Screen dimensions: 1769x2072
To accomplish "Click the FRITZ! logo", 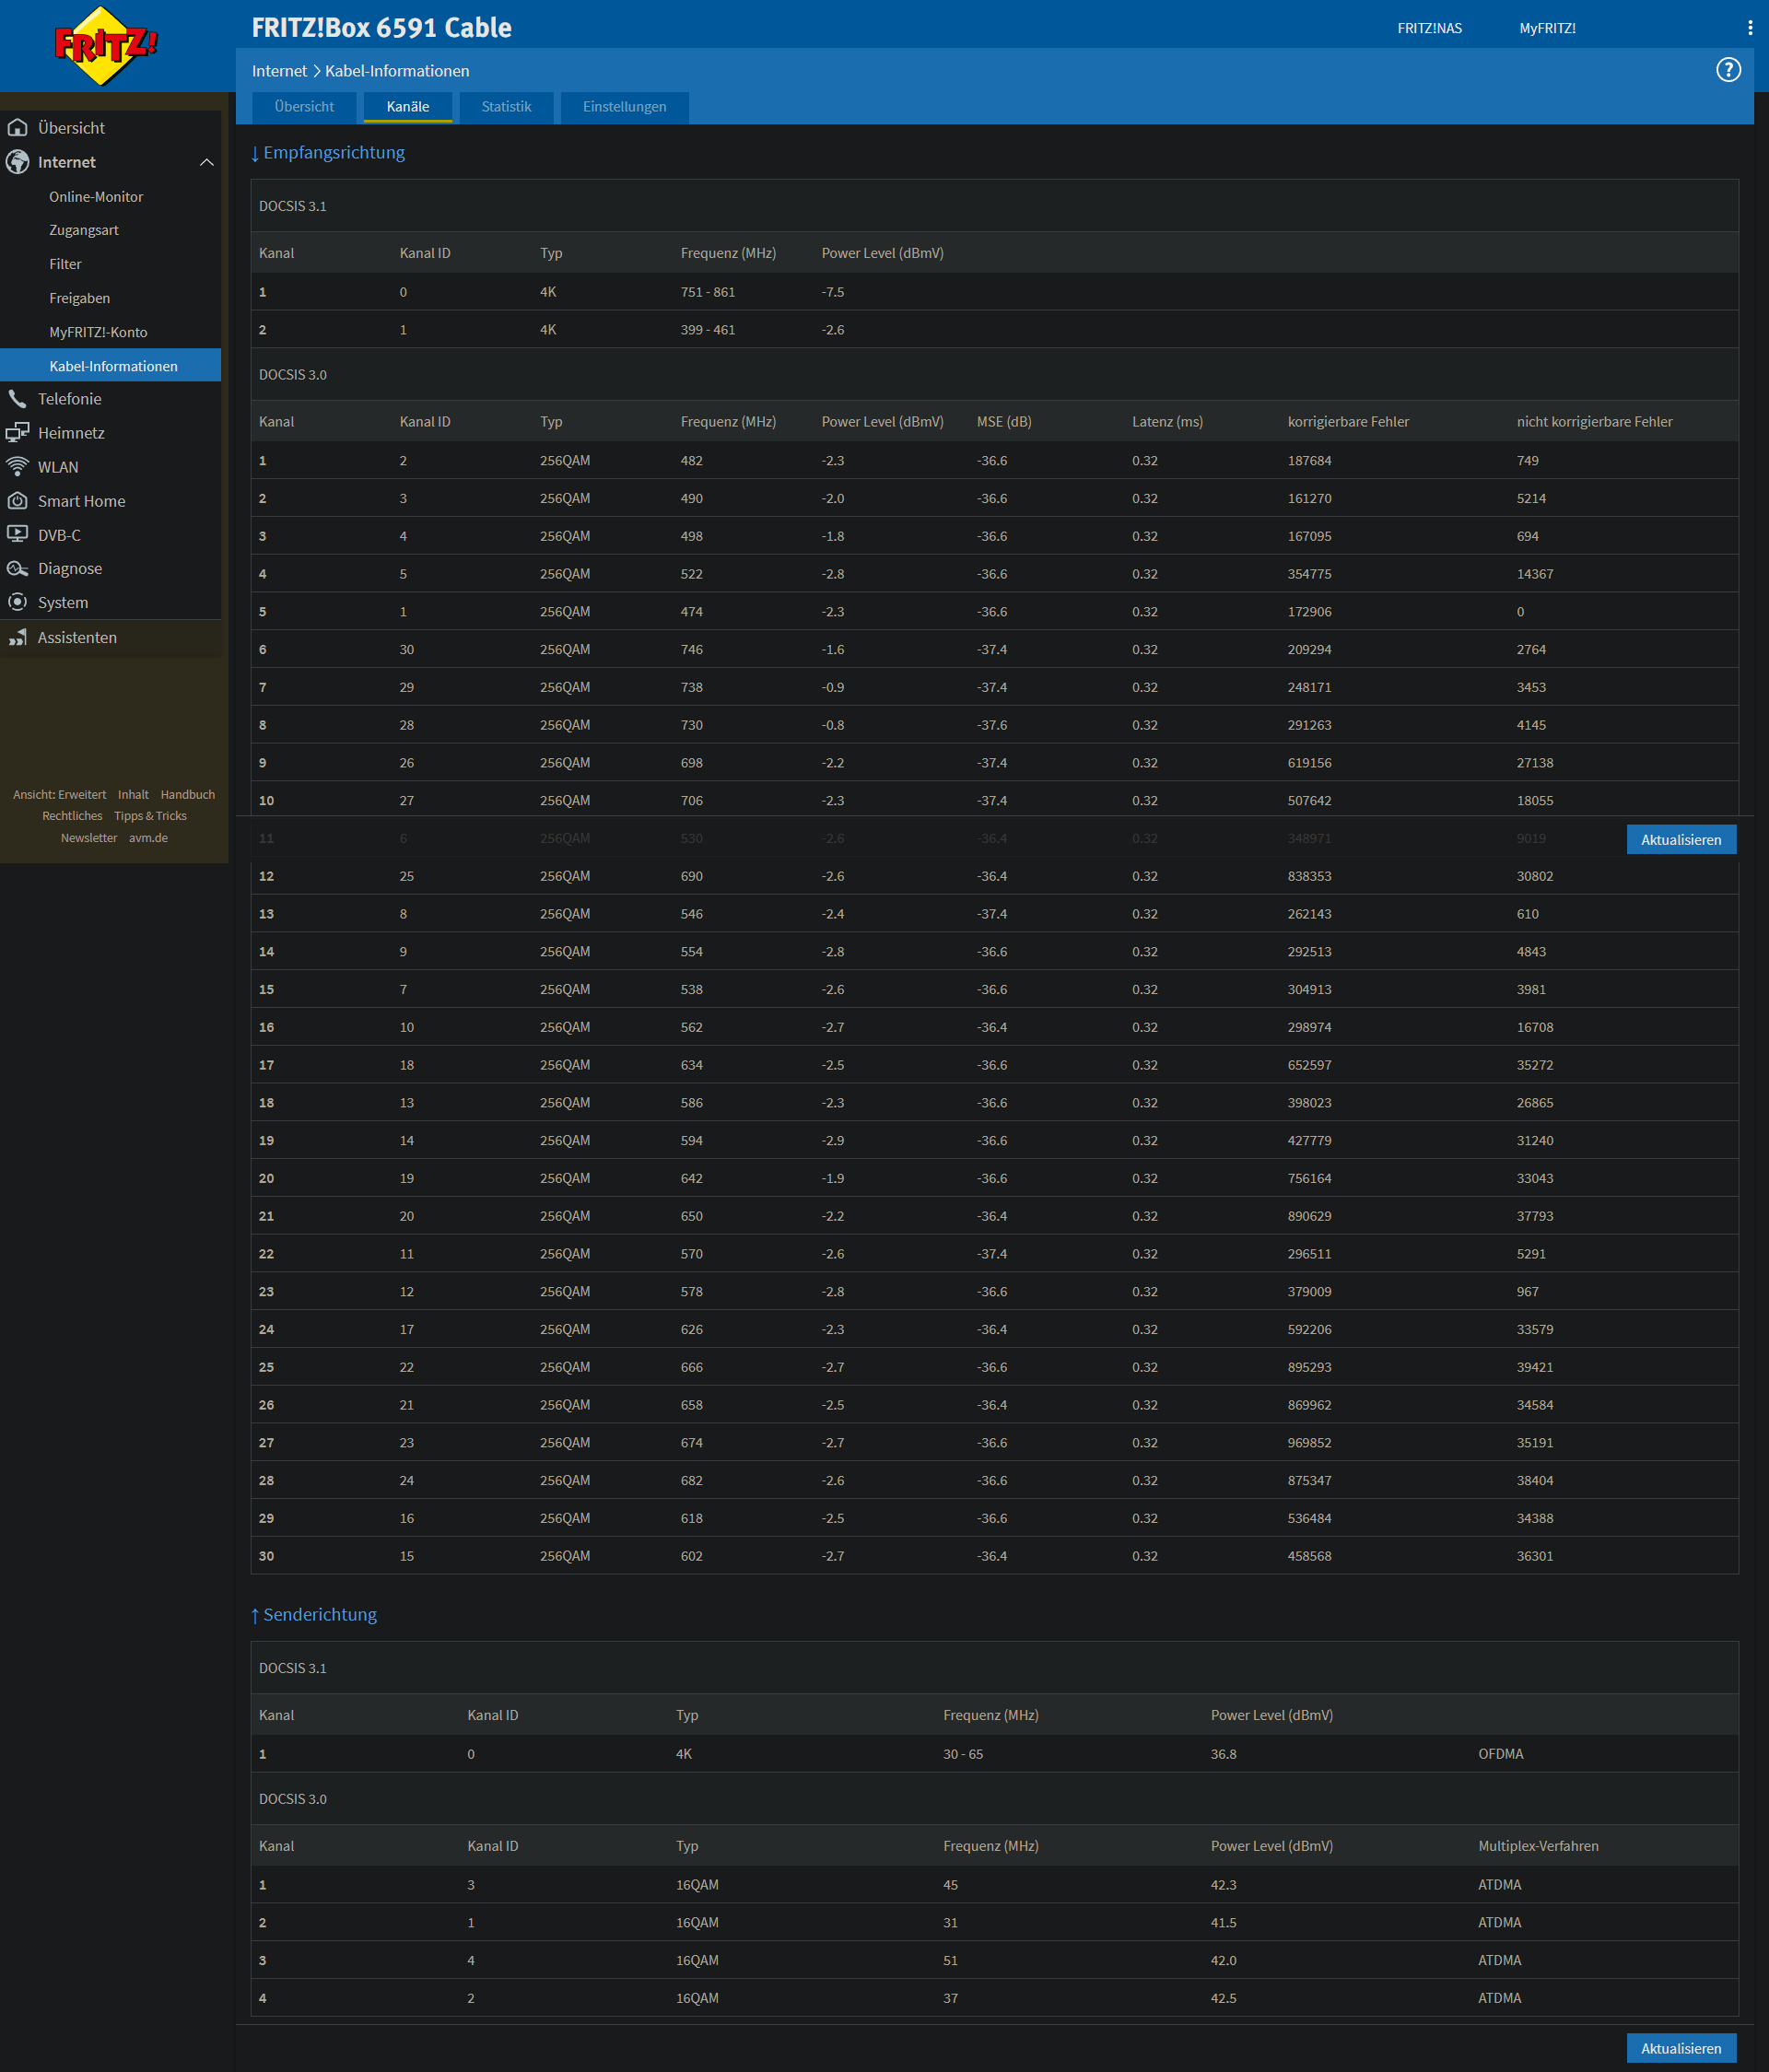I will tap(105, 45).
